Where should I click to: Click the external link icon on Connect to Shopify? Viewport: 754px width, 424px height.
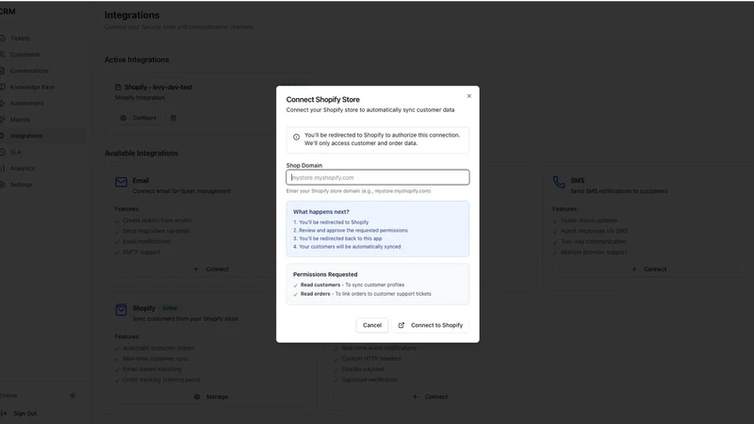point(402,325)
